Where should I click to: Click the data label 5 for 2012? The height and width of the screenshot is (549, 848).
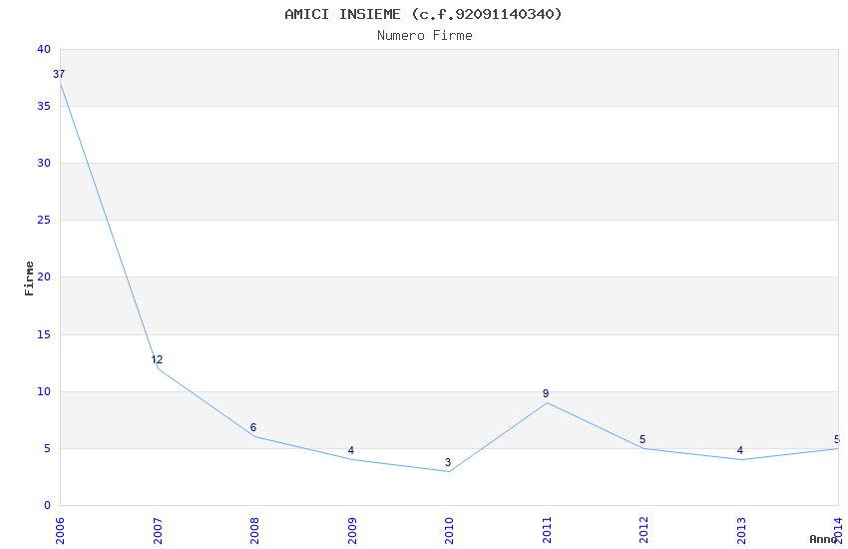[x=642, y=440]
